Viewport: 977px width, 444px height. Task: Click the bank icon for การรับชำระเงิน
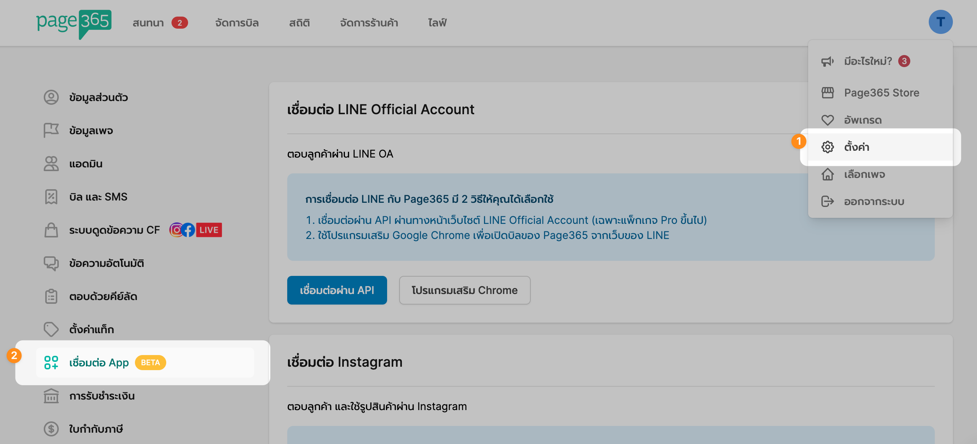tap(51, 395)
